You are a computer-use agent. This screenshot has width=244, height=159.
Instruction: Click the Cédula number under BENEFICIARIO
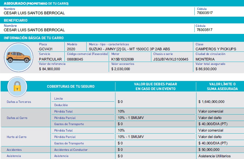point(204,30)
